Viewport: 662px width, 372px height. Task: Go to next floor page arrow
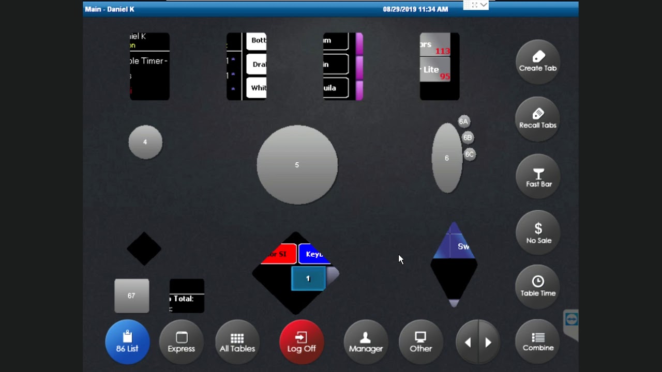tap(489, 342)
